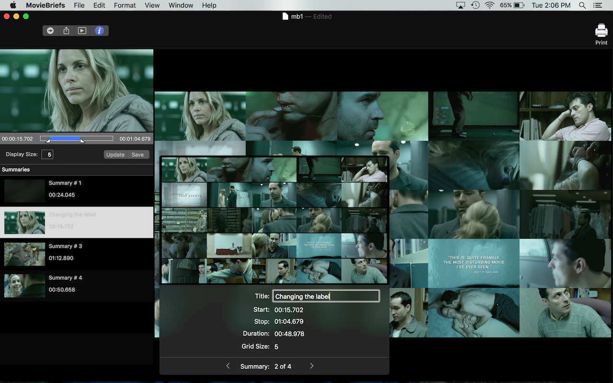Viewport: 613px width, 383px height.
Task: Click the Stop value 01:04.679
Action: click(289, 321)
